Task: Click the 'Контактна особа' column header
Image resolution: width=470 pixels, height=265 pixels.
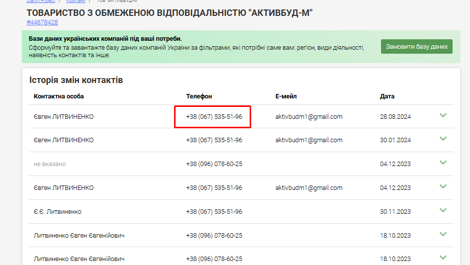Action: 59,96
